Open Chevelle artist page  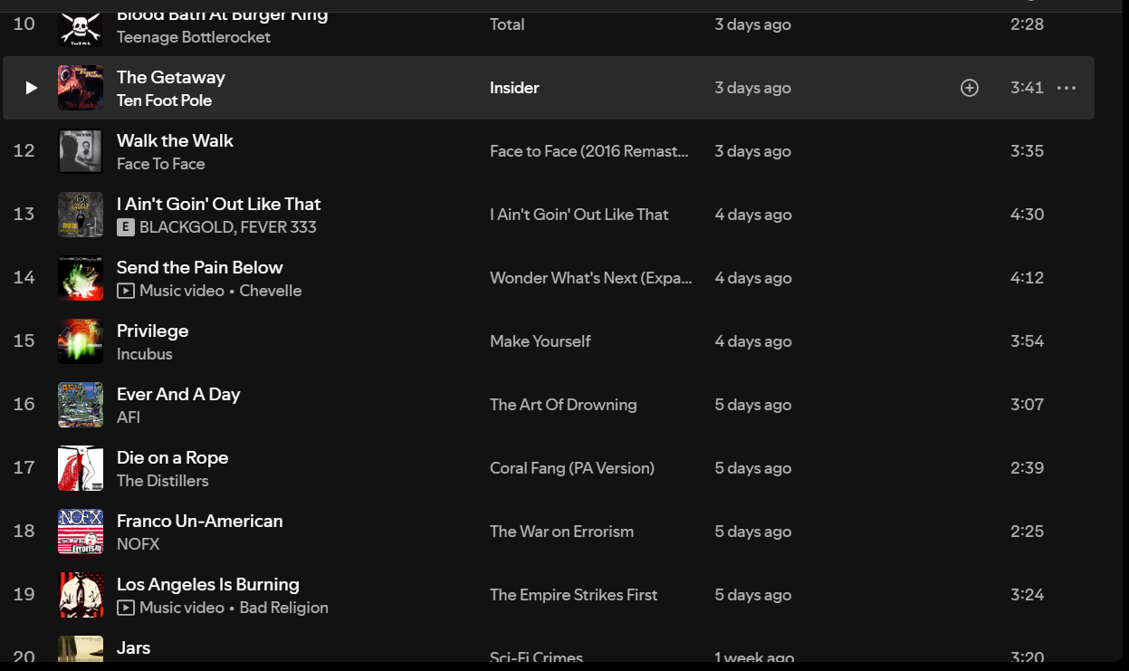pos(270,291)
